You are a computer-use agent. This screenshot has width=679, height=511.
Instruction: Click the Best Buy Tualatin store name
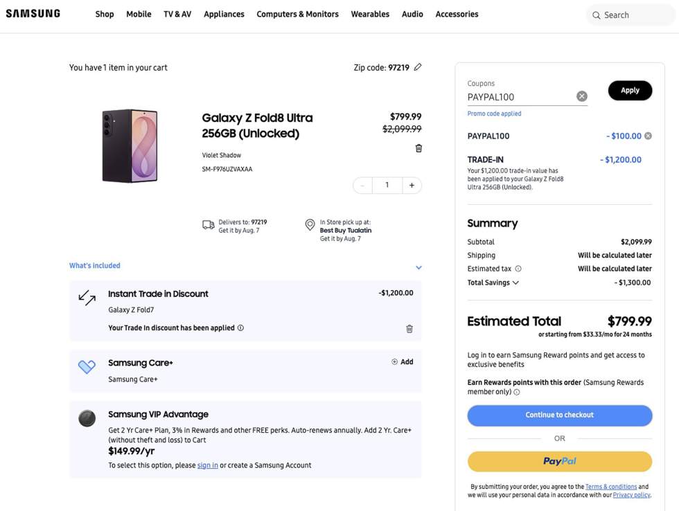point(346,231)
